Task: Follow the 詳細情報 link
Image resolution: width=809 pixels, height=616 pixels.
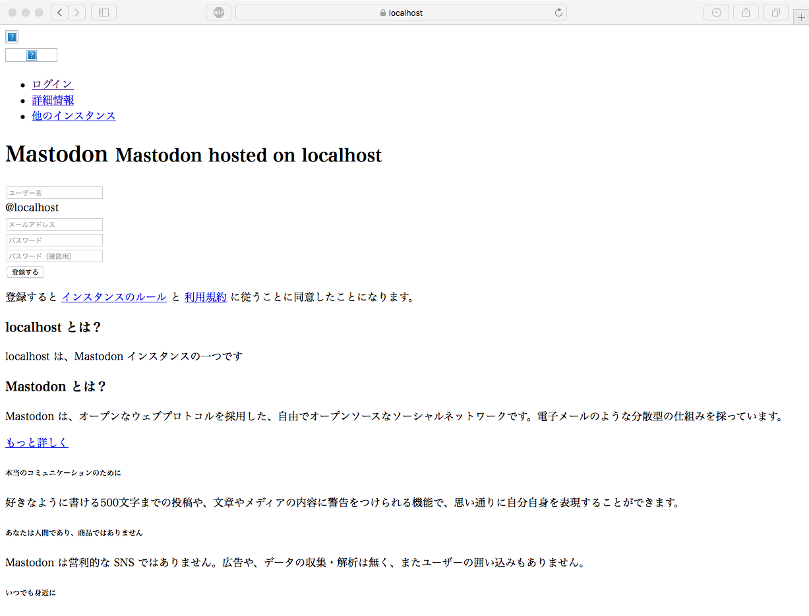Action: point(53,99)
